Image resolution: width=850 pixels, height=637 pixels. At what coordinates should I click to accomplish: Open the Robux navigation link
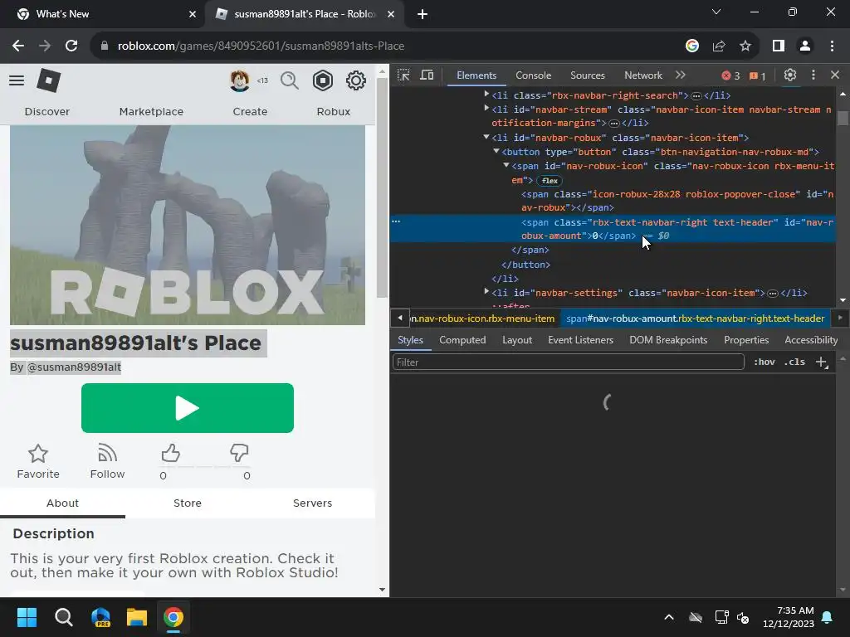pos(334,112)
